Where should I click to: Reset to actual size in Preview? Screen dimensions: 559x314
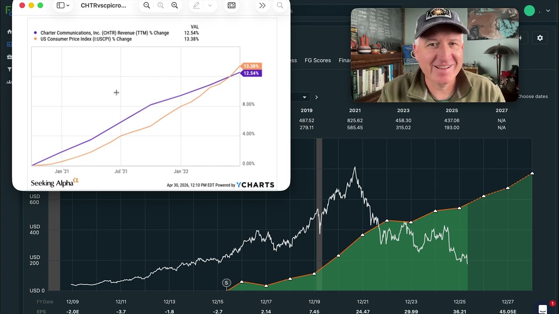pos(161,5)
